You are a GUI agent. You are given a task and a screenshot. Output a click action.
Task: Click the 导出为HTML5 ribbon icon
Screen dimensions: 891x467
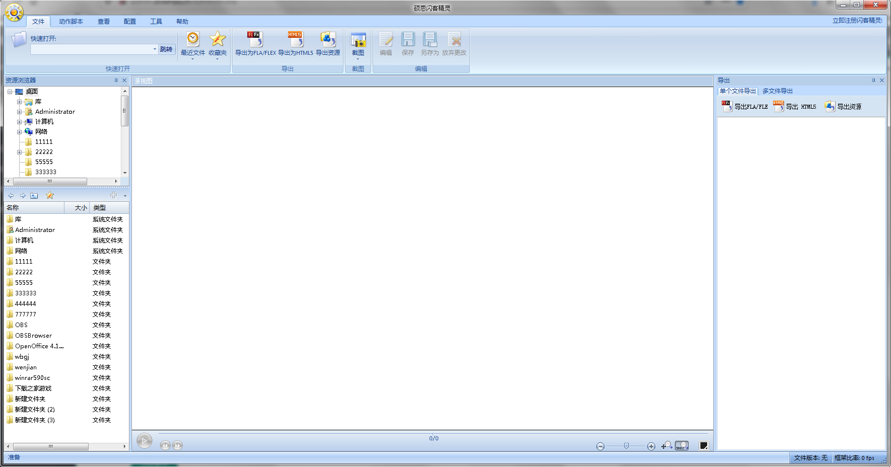pyautogui.click(x=295, y=44)
